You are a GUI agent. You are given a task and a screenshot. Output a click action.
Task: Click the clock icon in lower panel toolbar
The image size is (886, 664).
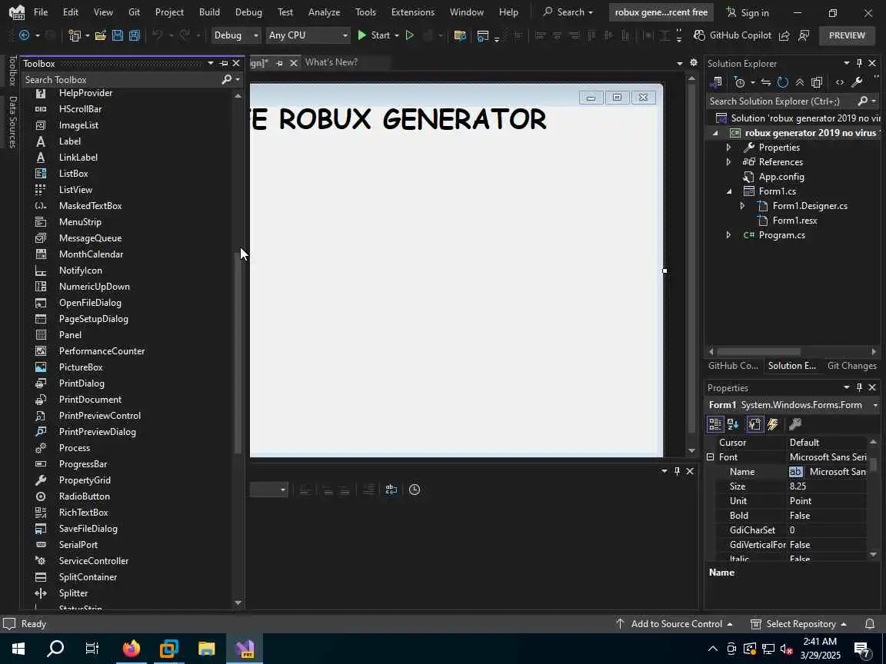[415, 490]
